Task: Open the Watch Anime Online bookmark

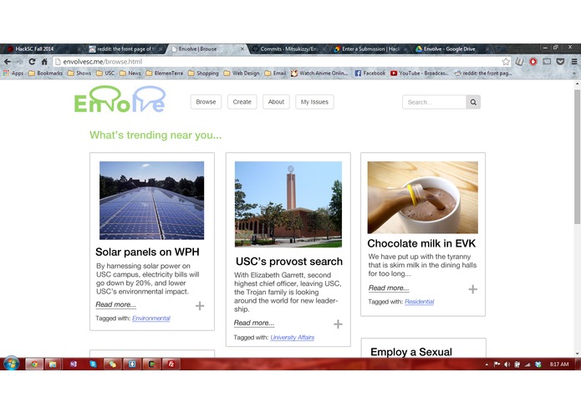Action: click(x=319, y=74)
